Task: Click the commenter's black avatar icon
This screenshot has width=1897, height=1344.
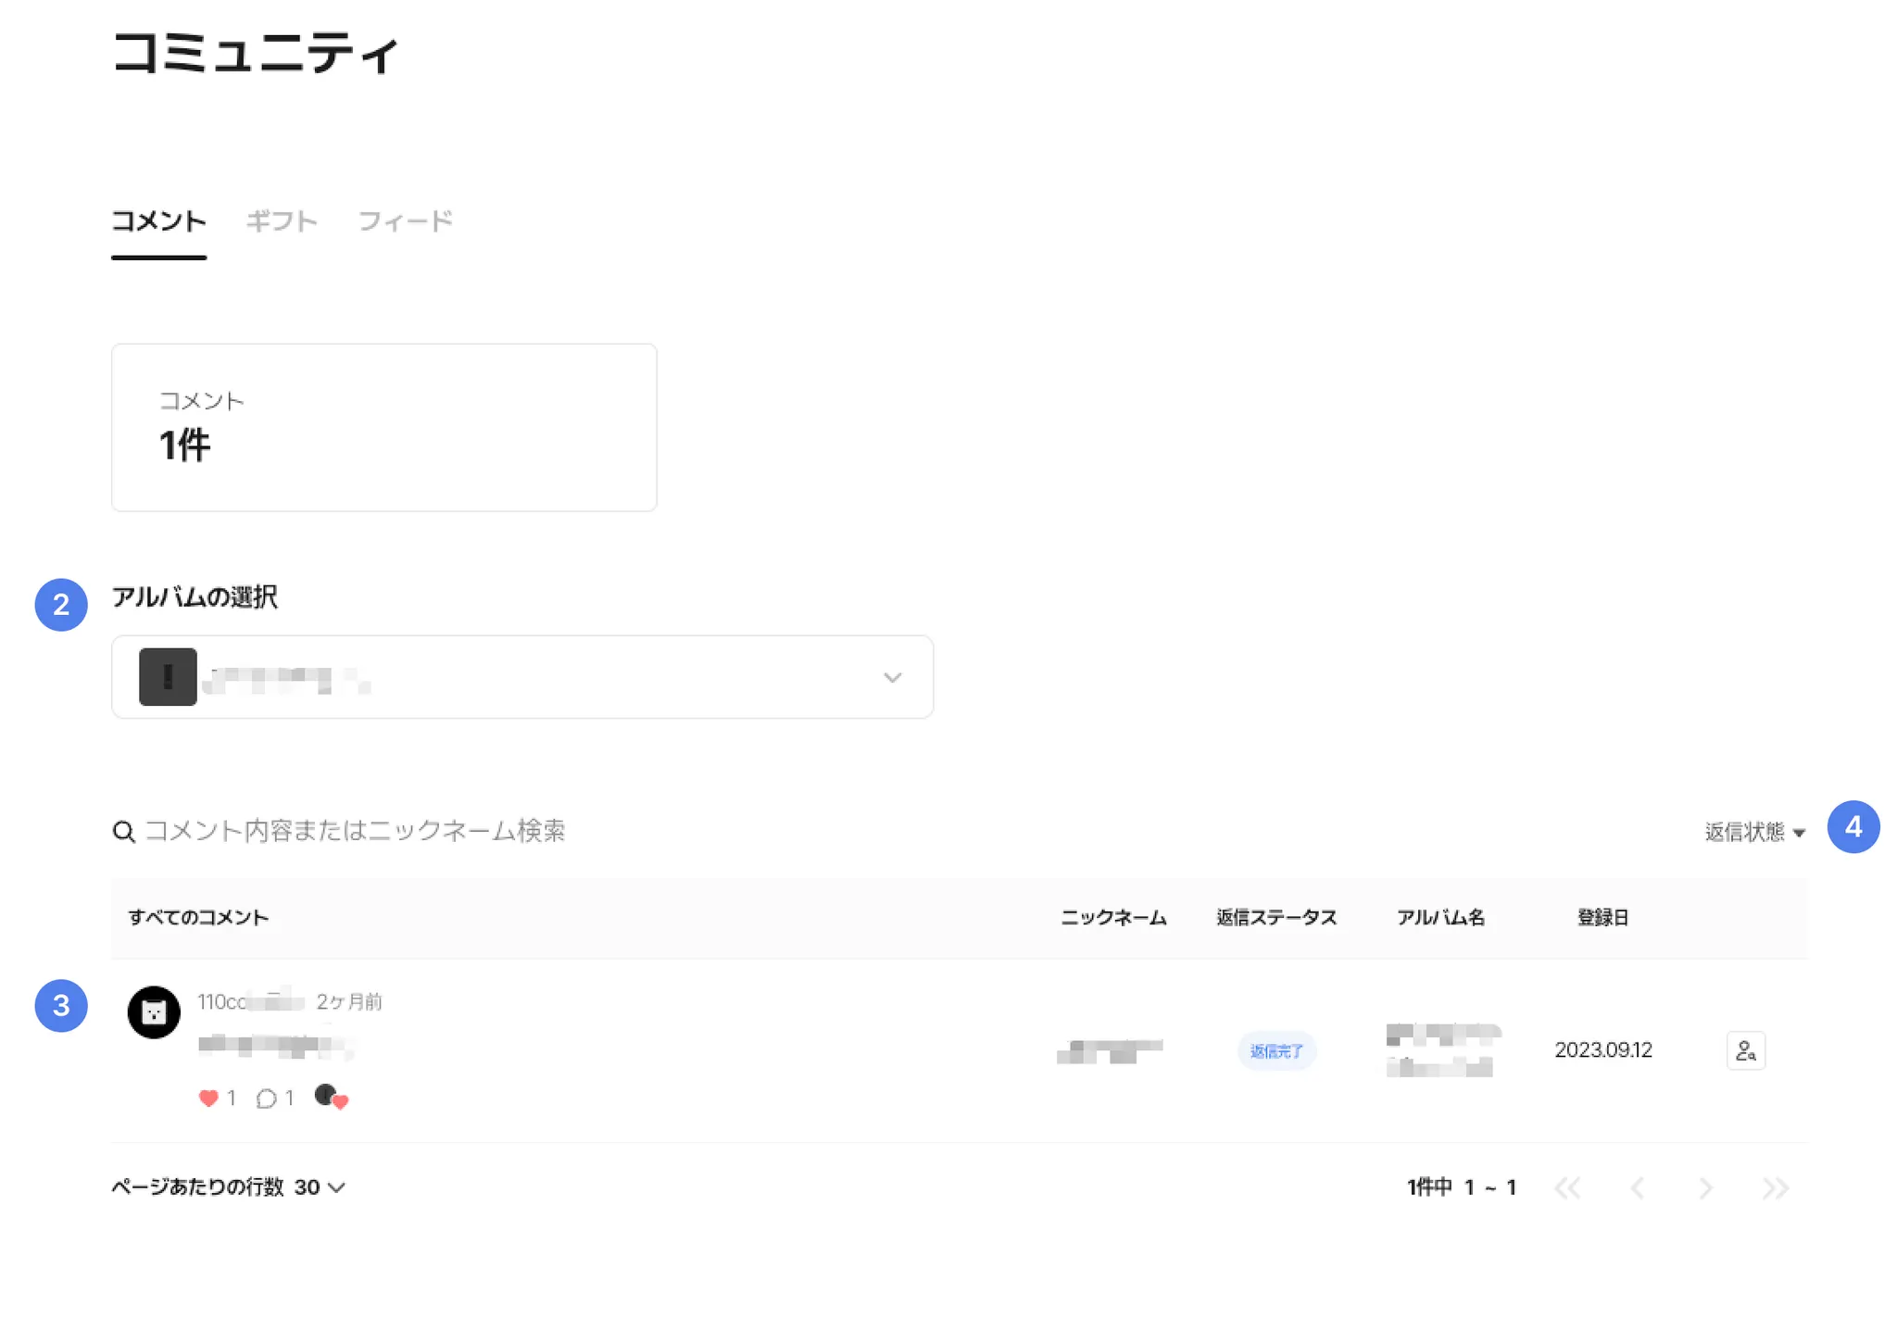Action: point(154,1011)
